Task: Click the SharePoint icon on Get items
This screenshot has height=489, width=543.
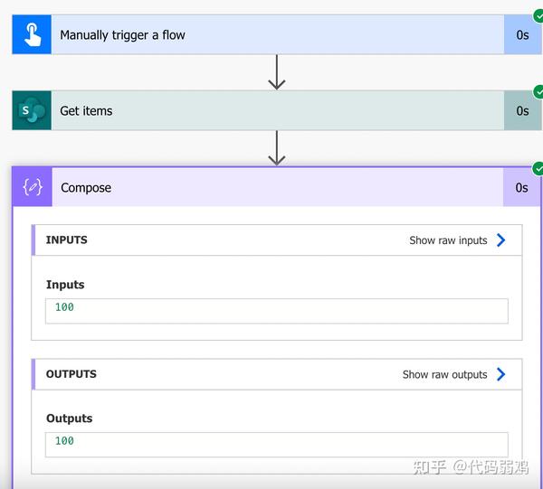Action: coord(32,111)
